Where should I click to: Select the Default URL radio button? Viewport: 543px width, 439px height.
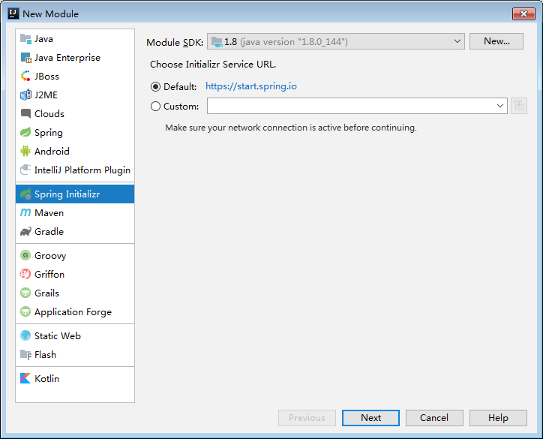[x=155, y=86]
